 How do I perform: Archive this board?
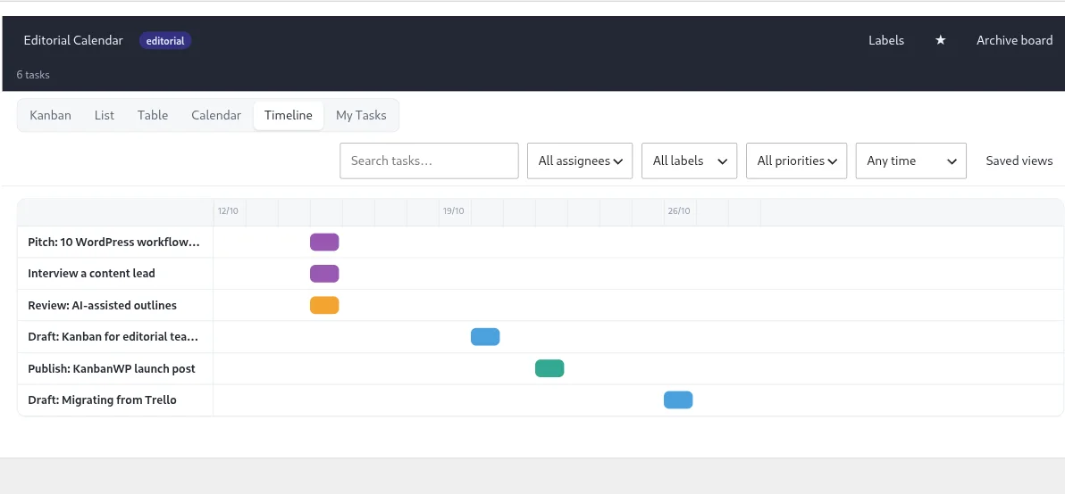(1014, 41)
